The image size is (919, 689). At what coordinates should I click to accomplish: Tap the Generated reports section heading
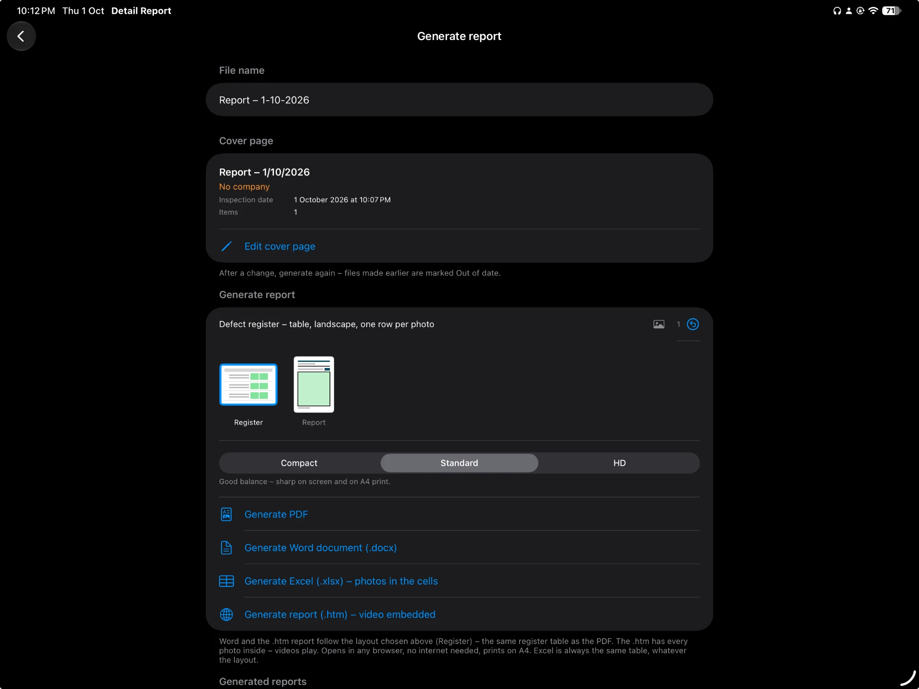[263, 681]
